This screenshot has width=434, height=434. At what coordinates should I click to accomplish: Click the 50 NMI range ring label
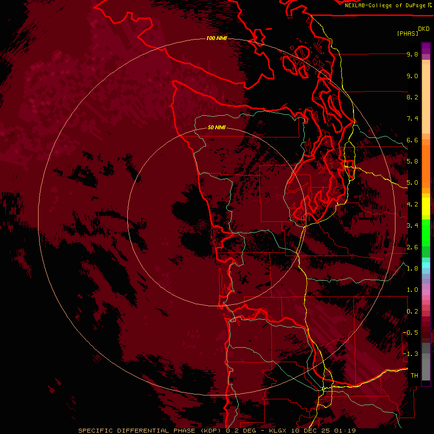pos(217,127)
